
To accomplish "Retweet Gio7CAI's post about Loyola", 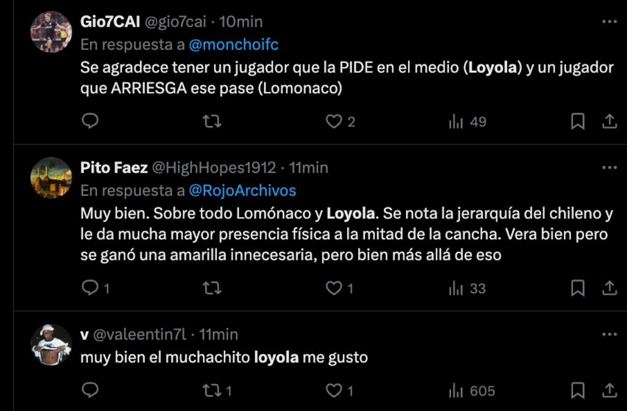I will pos(212,122).
